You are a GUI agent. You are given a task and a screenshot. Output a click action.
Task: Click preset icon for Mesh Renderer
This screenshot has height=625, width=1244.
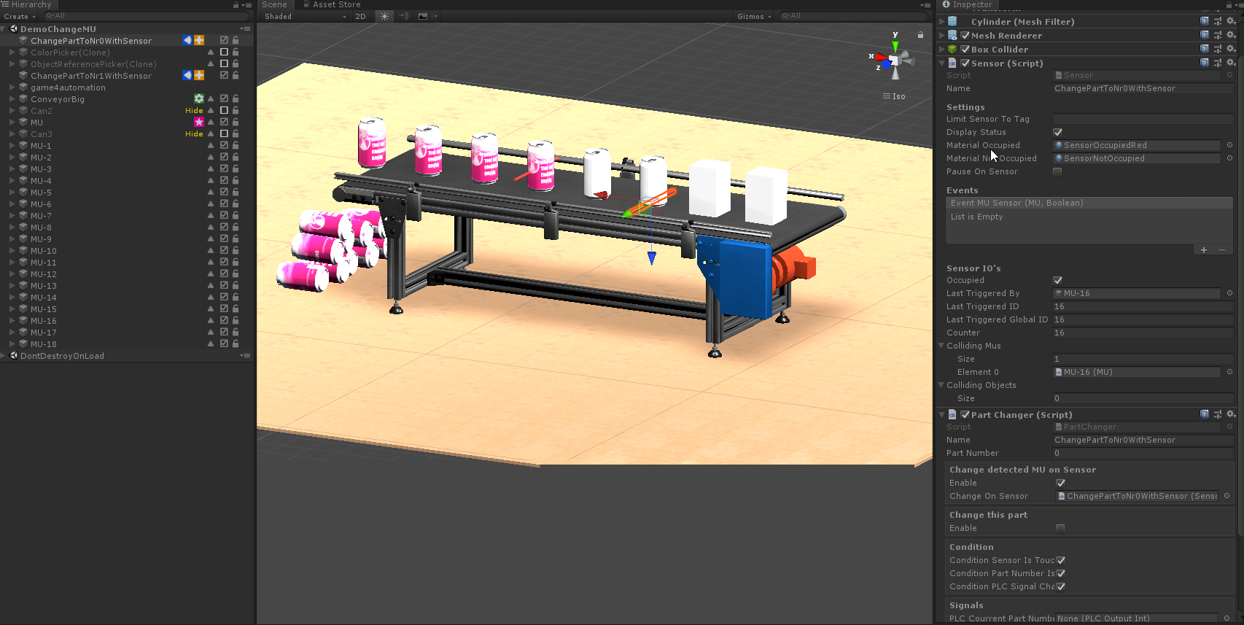click(x=1218, y=36)
